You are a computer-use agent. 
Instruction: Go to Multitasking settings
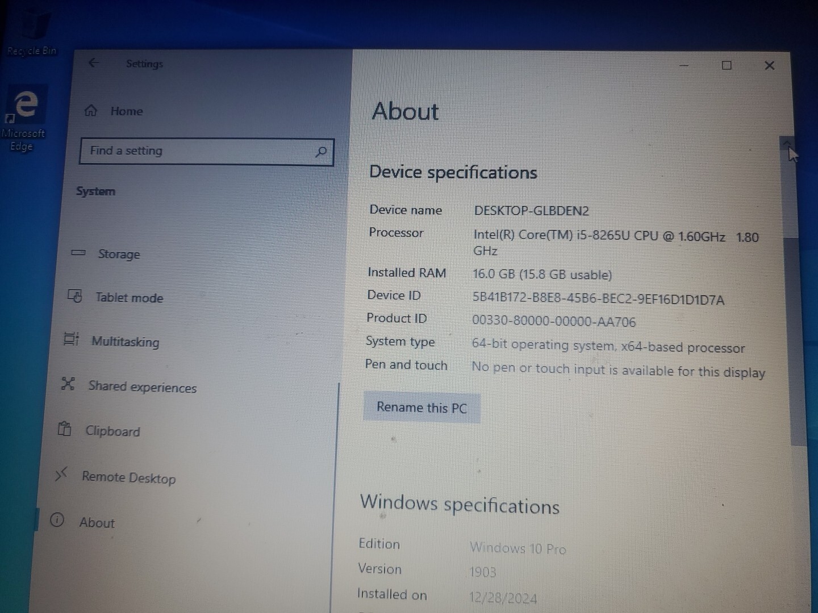125,342
